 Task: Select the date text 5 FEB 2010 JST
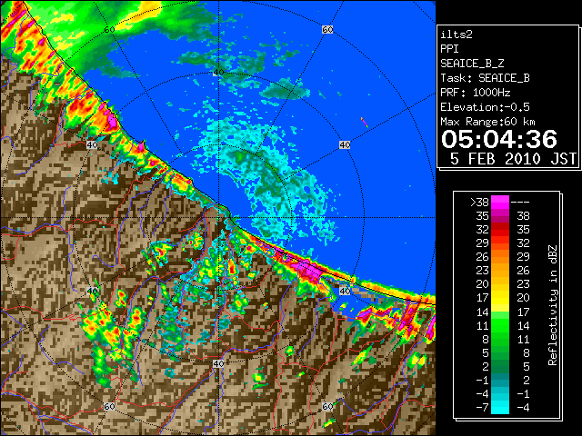(513, 159)
